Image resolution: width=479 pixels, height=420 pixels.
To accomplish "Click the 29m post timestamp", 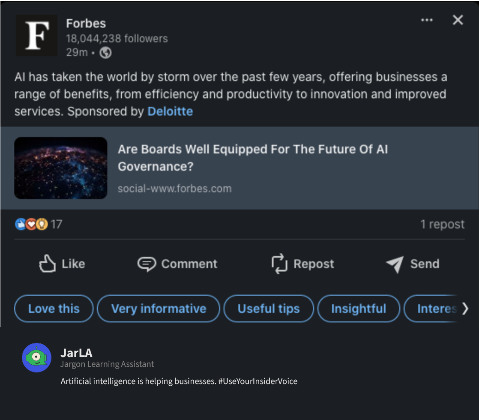I will tap(77, 53).
